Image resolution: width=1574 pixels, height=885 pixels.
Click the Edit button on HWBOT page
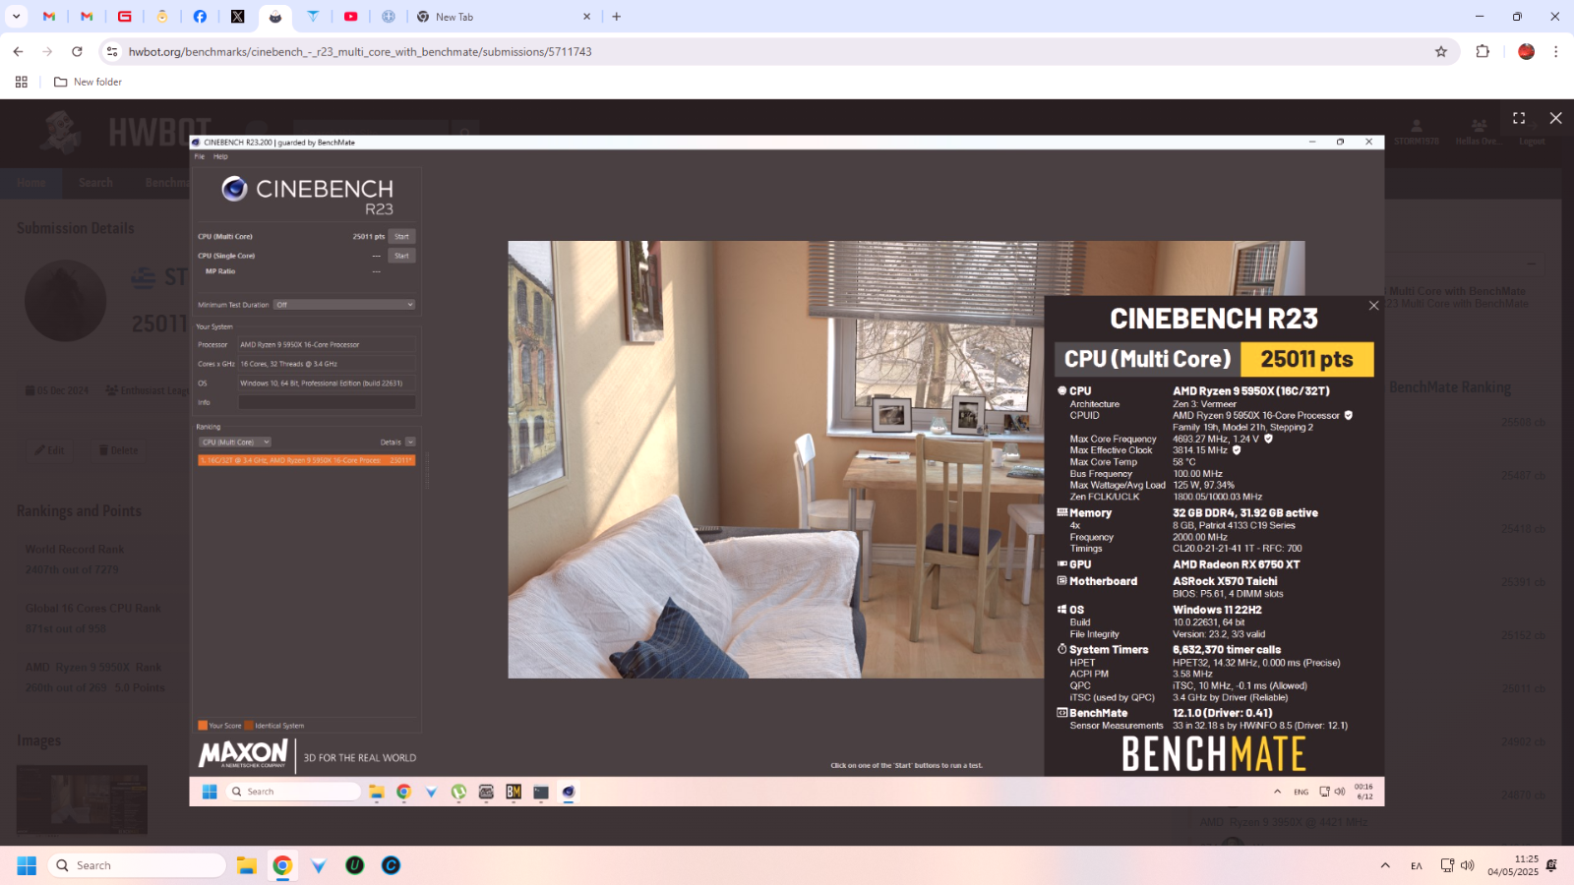coord(50,450)
